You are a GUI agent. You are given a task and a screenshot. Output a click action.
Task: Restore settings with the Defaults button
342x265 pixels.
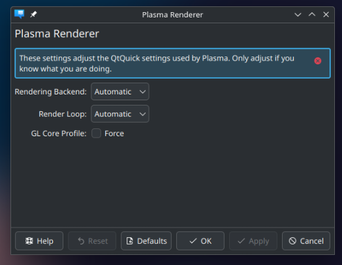tap(146, 241)
